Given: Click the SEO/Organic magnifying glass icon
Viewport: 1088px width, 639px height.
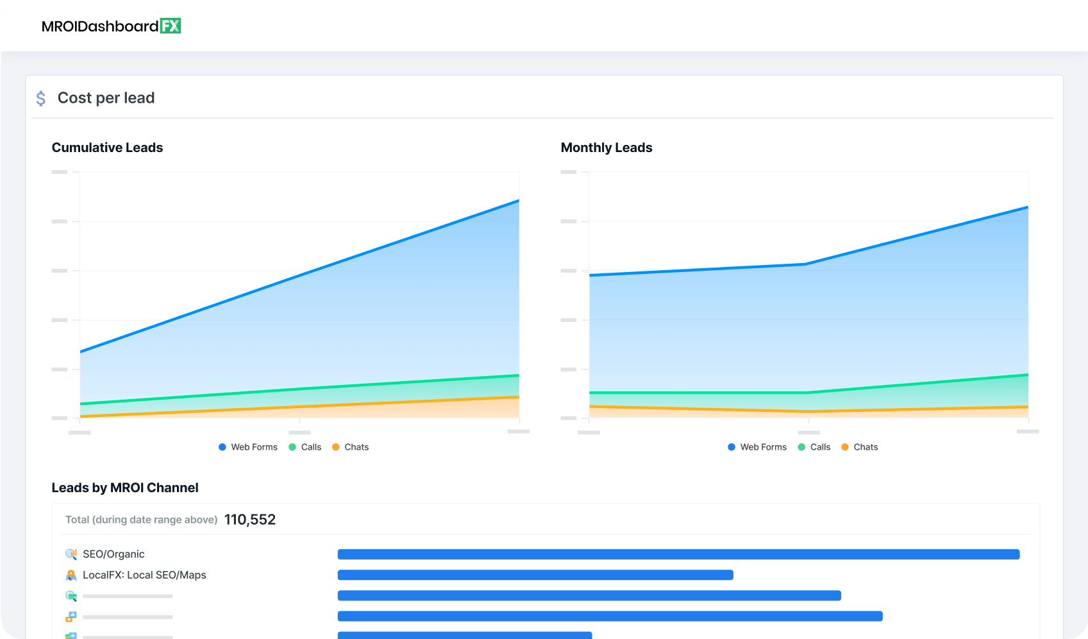Looking at the screenshot, I should pos(71,554).
